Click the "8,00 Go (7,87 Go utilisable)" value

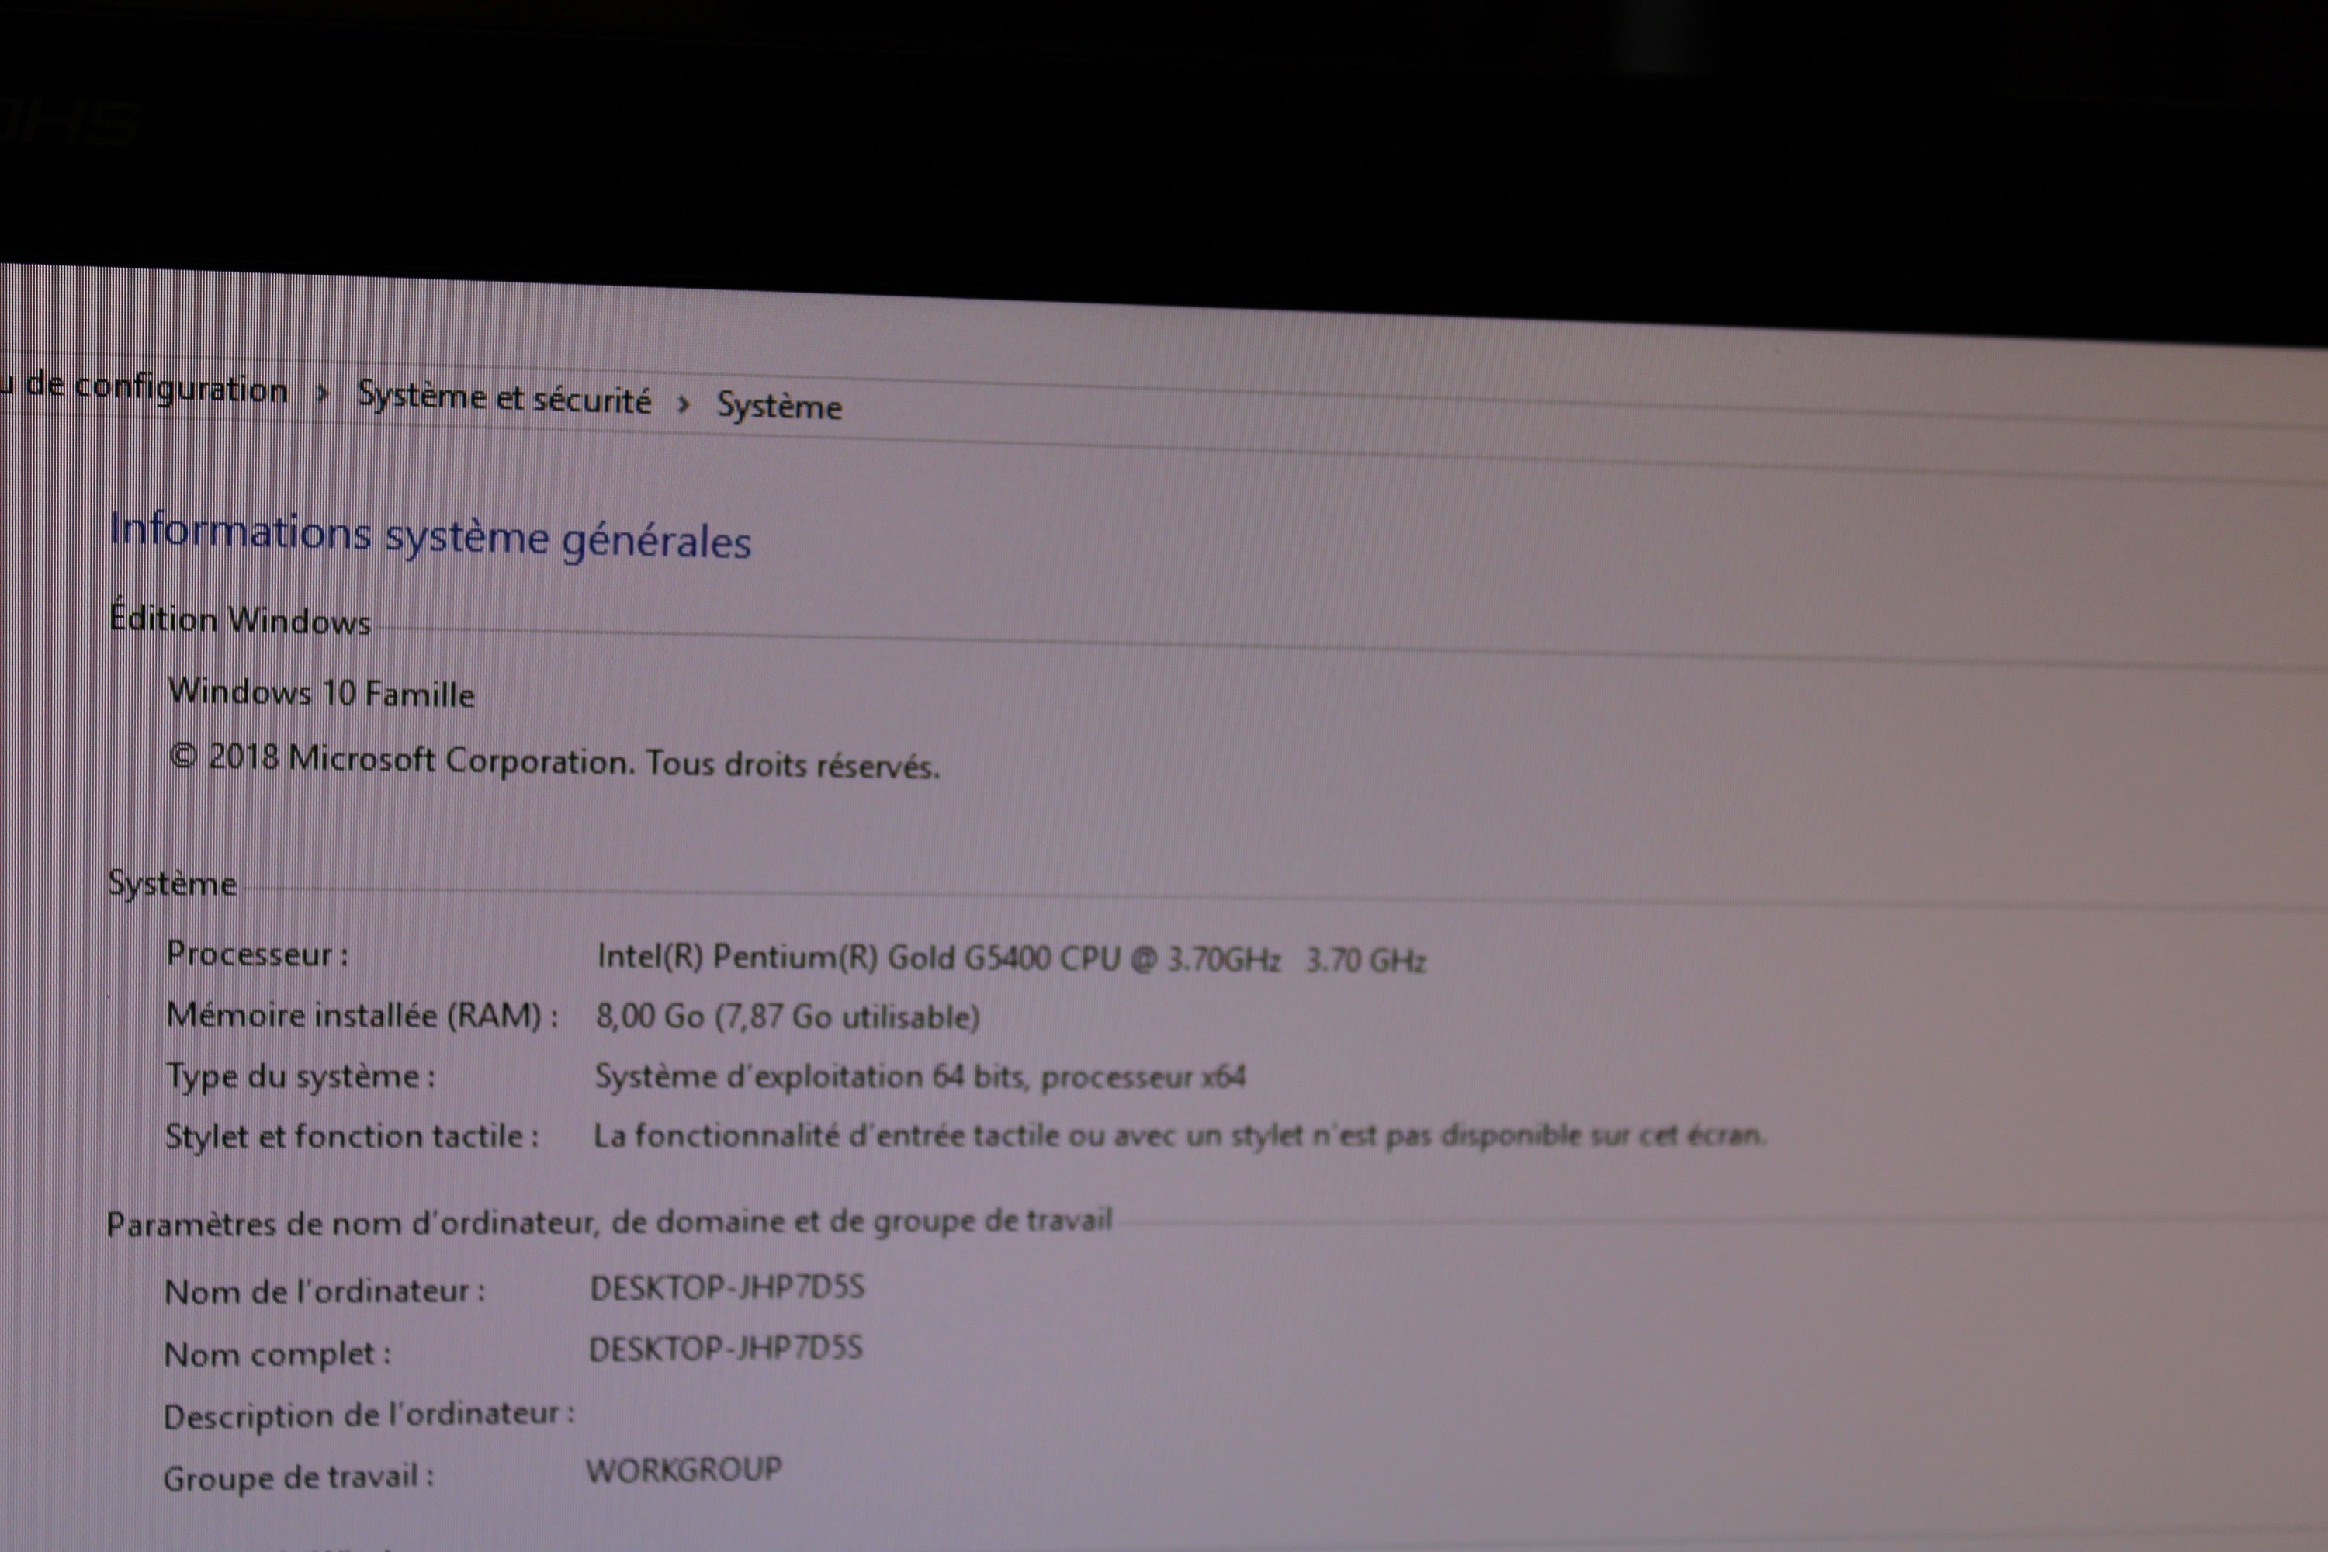[x=788, y=1017]
